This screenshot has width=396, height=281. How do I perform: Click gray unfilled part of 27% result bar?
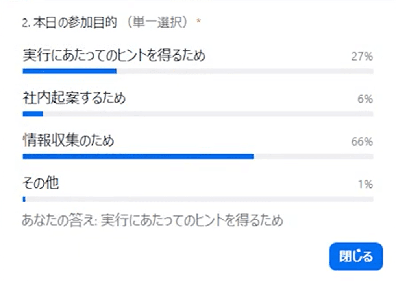(244, 71)
